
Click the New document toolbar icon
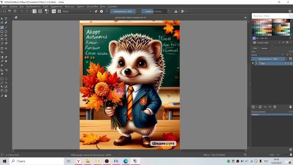(5, 11)
